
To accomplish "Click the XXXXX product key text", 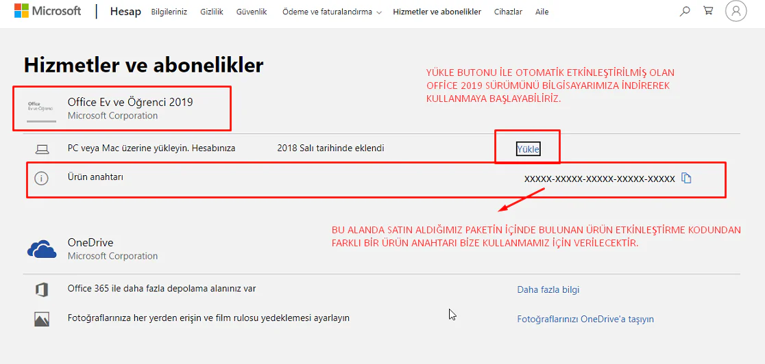I will pyautogui.click(x=600, y=179).
